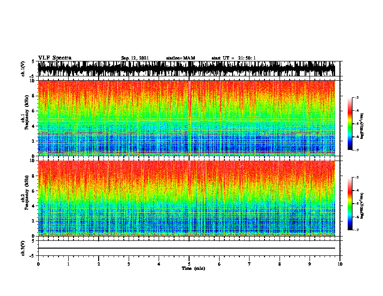The width and height of the screenshot is (383, 296).
Task: Click the "10" kHz tick on ch.1 frequency axis
Action: click(33, 81)
